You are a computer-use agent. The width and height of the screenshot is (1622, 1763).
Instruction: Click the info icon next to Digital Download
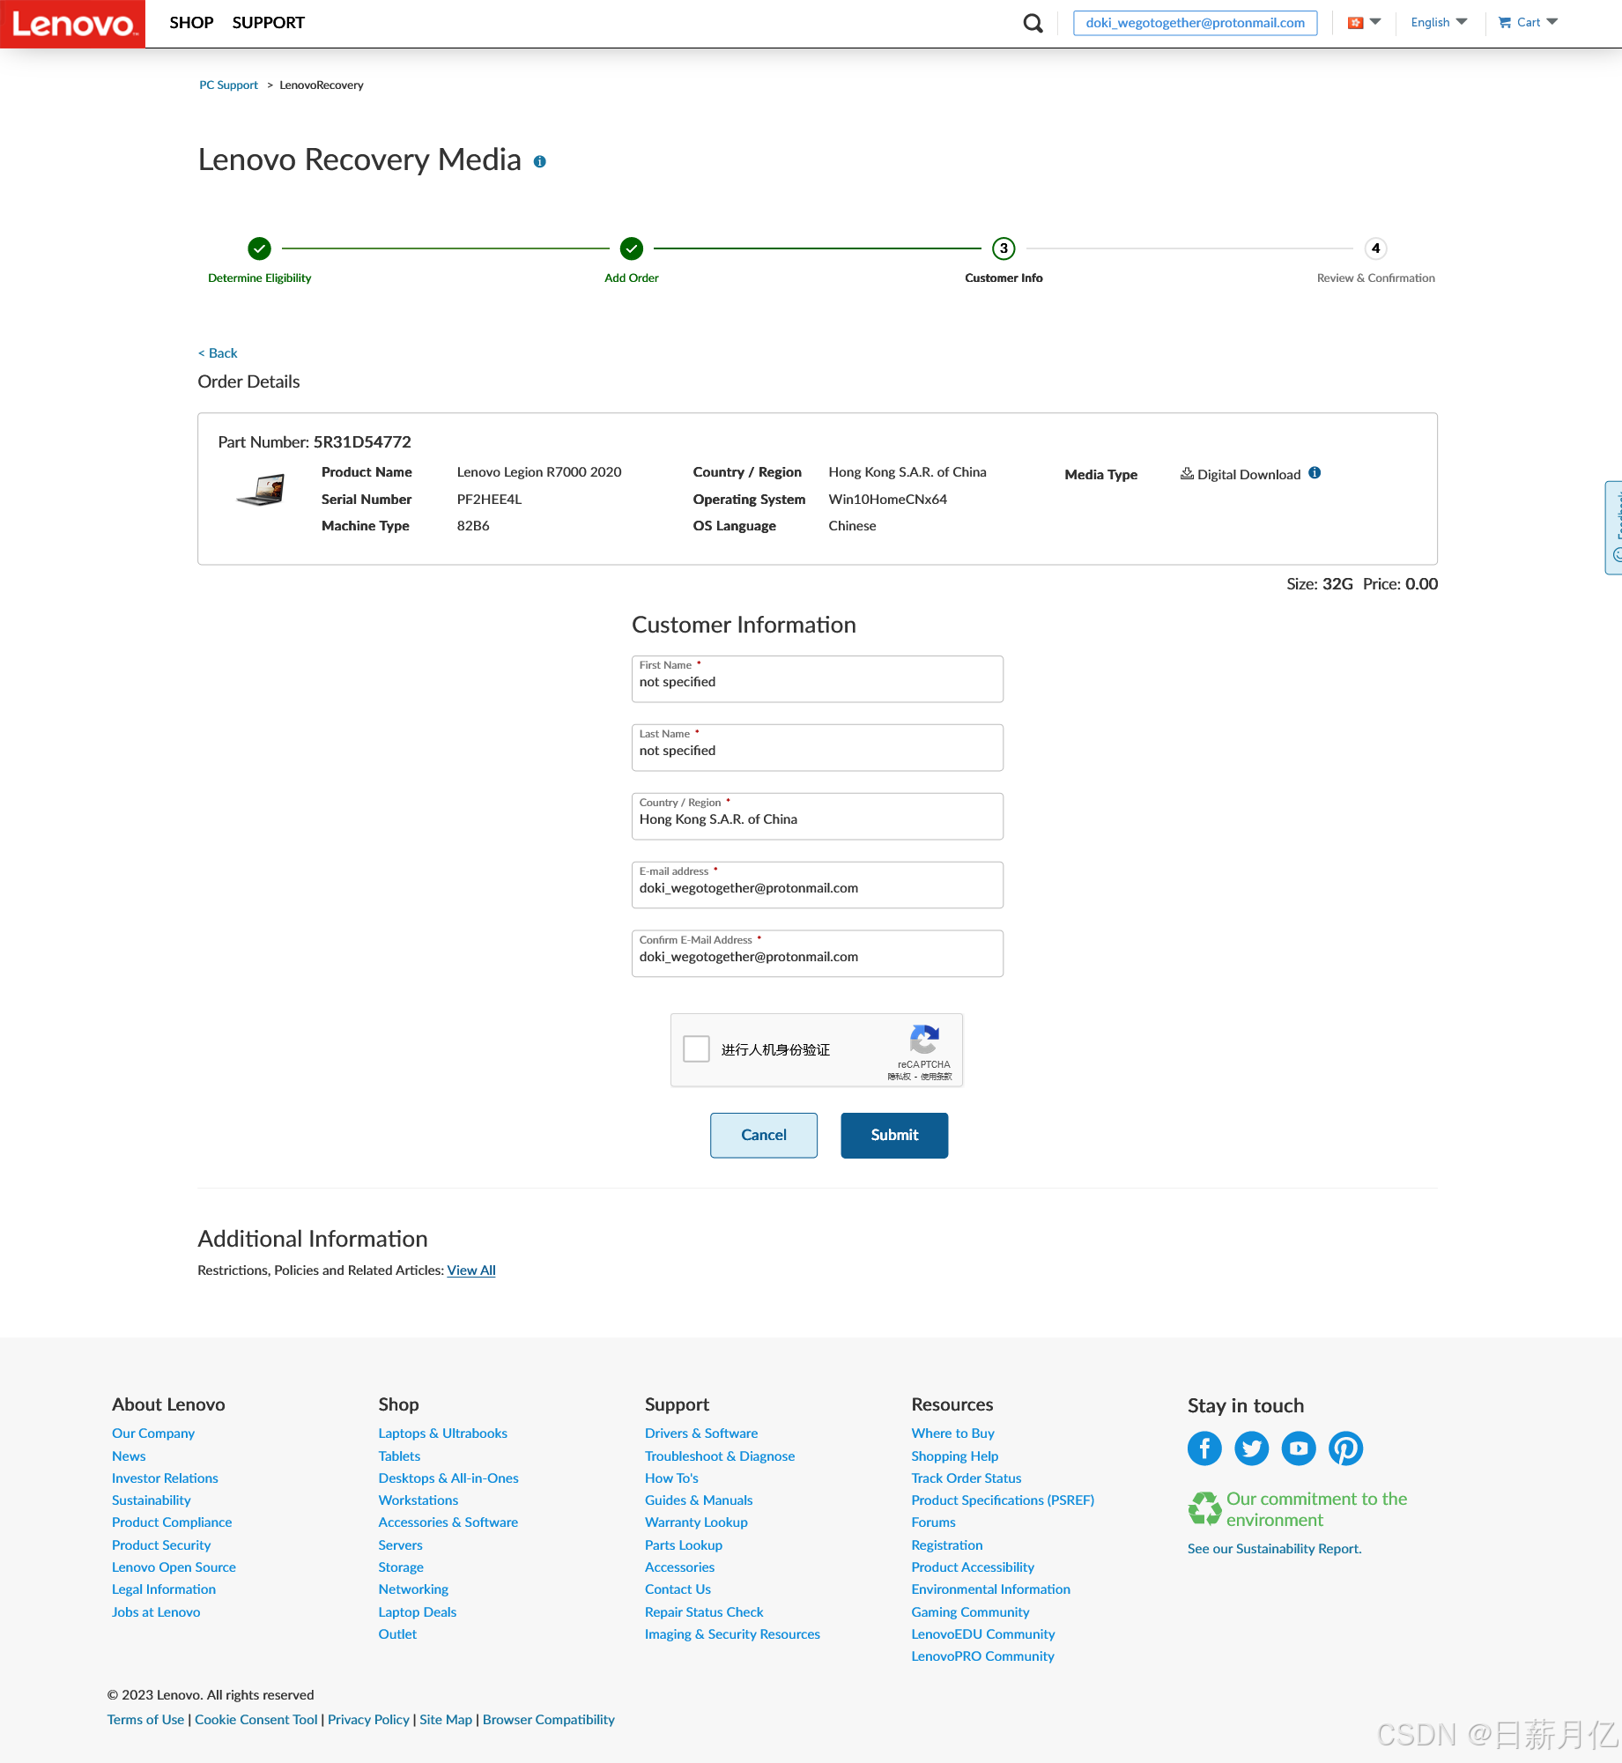pos(1315,473)
